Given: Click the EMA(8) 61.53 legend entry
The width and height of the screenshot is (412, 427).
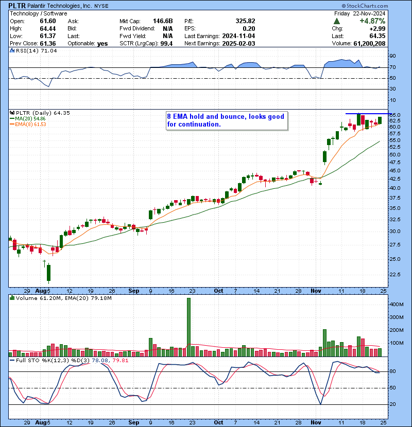Looking at the screenshot, I should point(28,124).
